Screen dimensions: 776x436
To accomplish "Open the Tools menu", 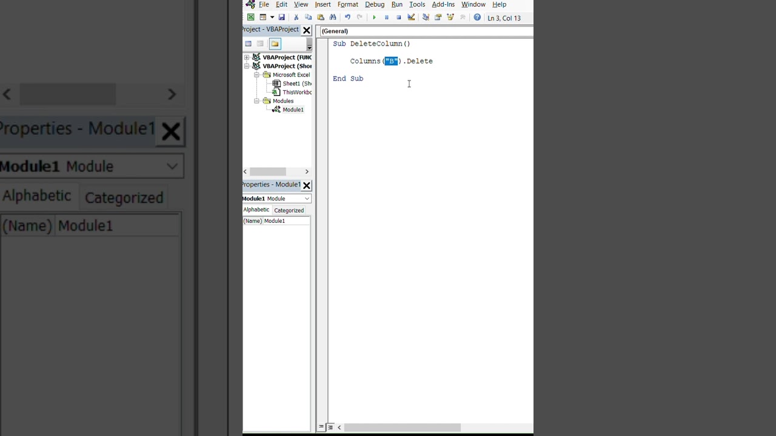I will tap(417, 4).
